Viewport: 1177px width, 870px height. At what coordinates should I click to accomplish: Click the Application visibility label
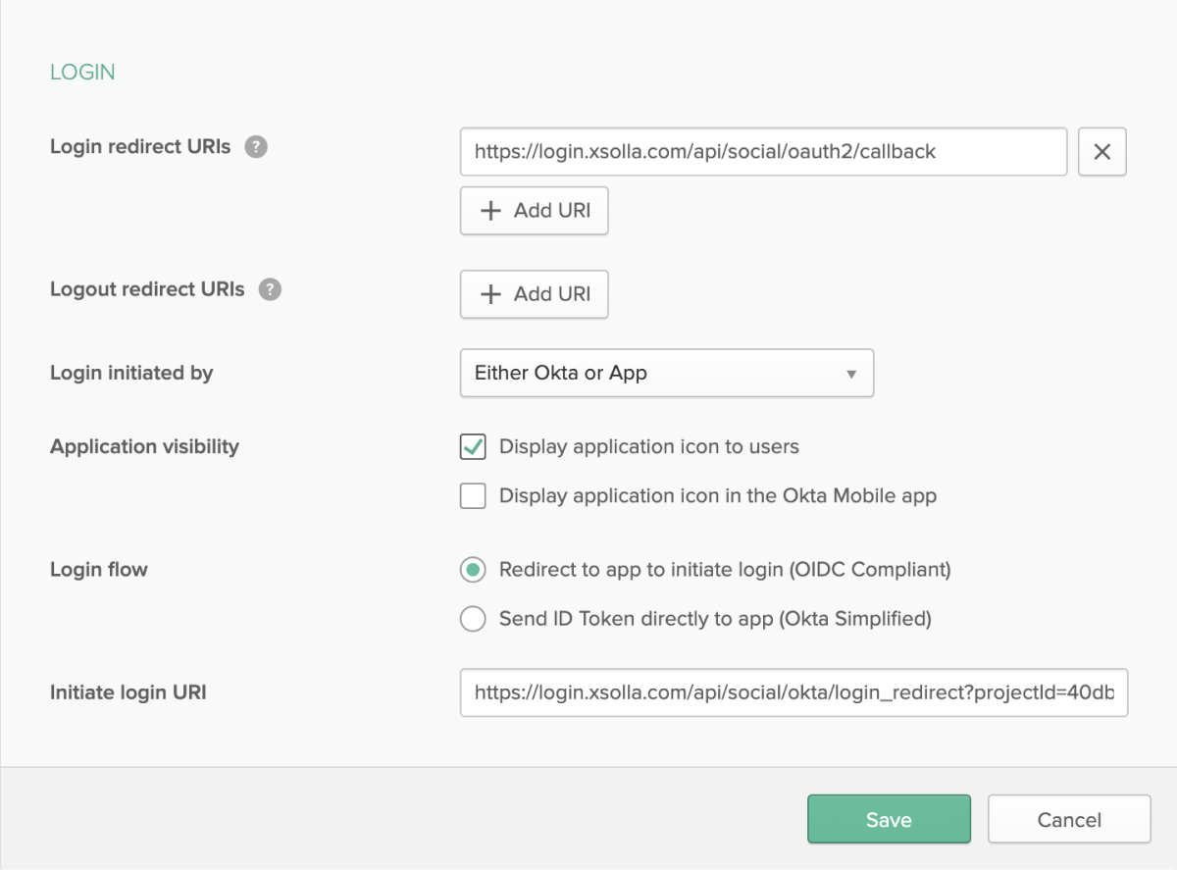click(x=144, y=447)
